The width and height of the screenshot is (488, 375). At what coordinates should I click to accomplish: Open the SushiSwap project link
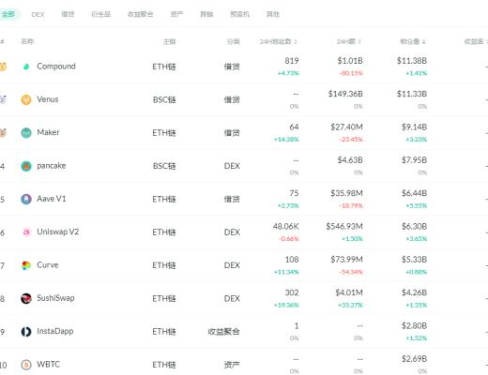pos(55,298)
